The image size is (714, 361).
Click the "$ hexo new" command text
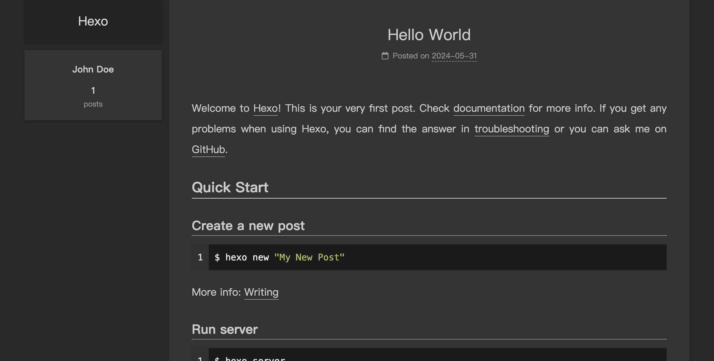(x=241, y=257)
